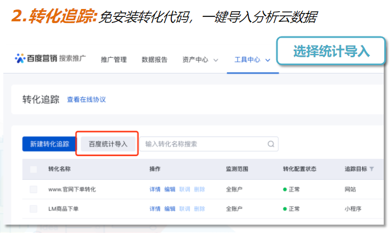Select the 资产中心 menu label
Image resolution: width=391 pixels, height=233 pixels.
[x=195, y=60]
